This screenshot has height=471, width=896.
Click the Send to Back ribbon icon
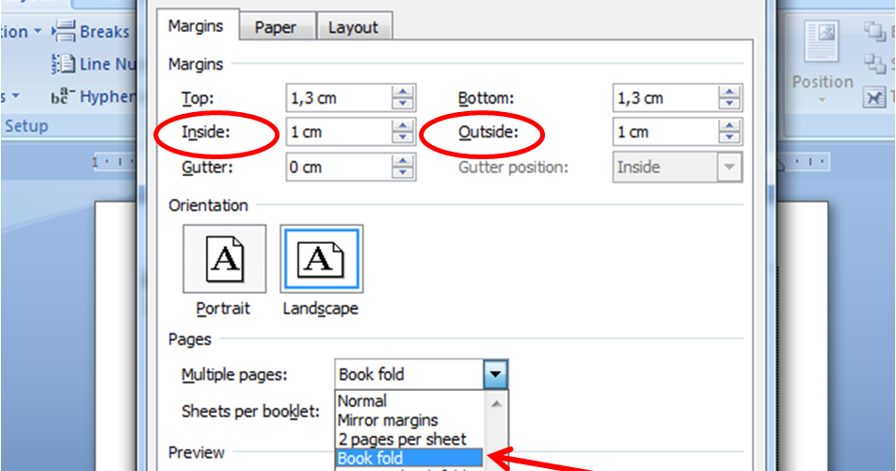875,63
